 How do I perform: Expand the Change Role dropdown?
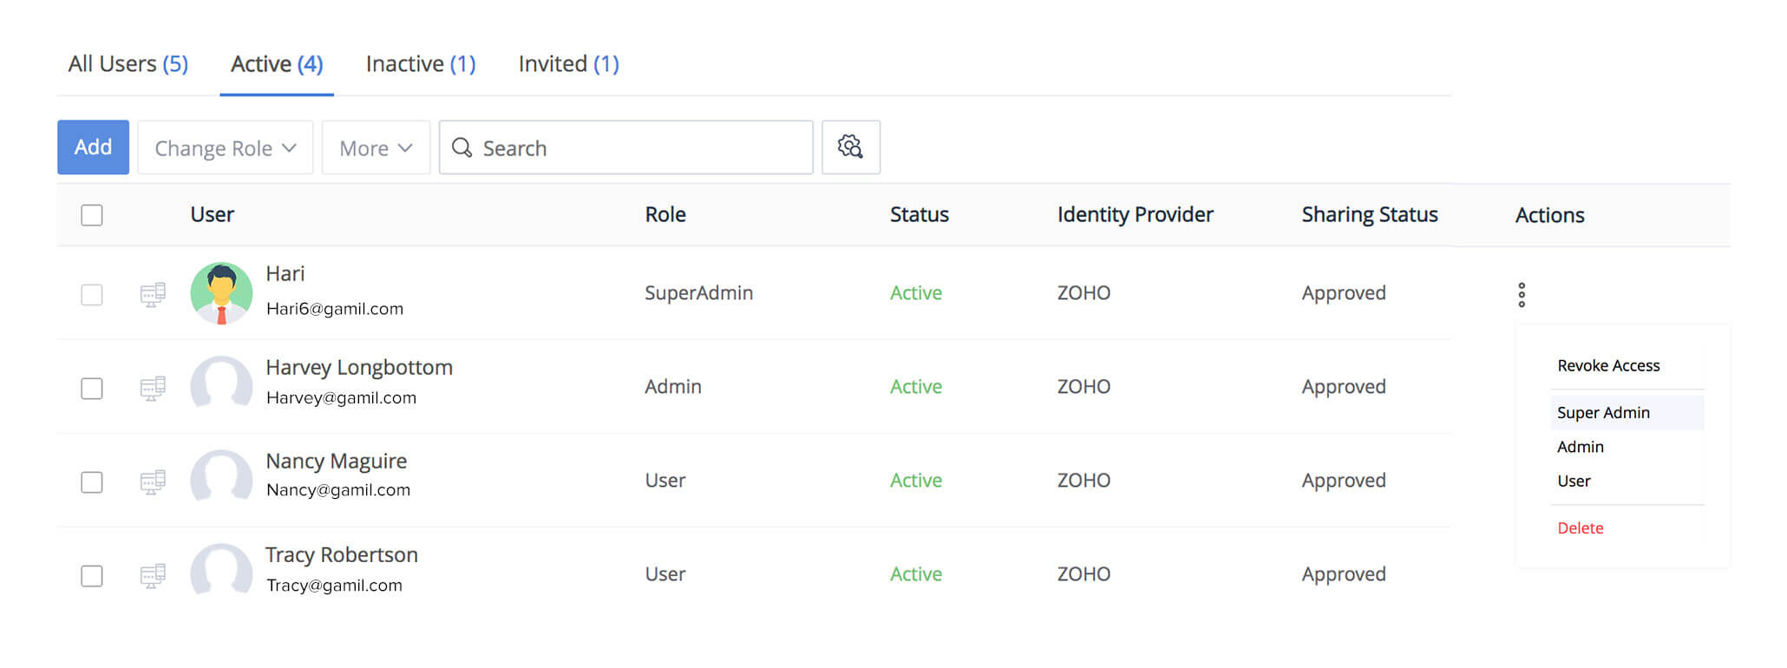point(226,148)
